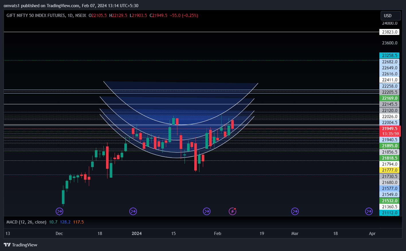Open the lightning-bolt event icon with red dot
The image size is (406, 251).
[232, 211]
